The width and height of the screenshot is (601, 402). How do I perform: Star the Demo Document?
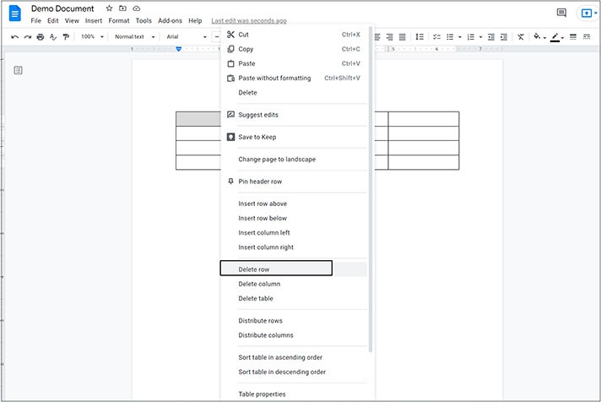109,8
